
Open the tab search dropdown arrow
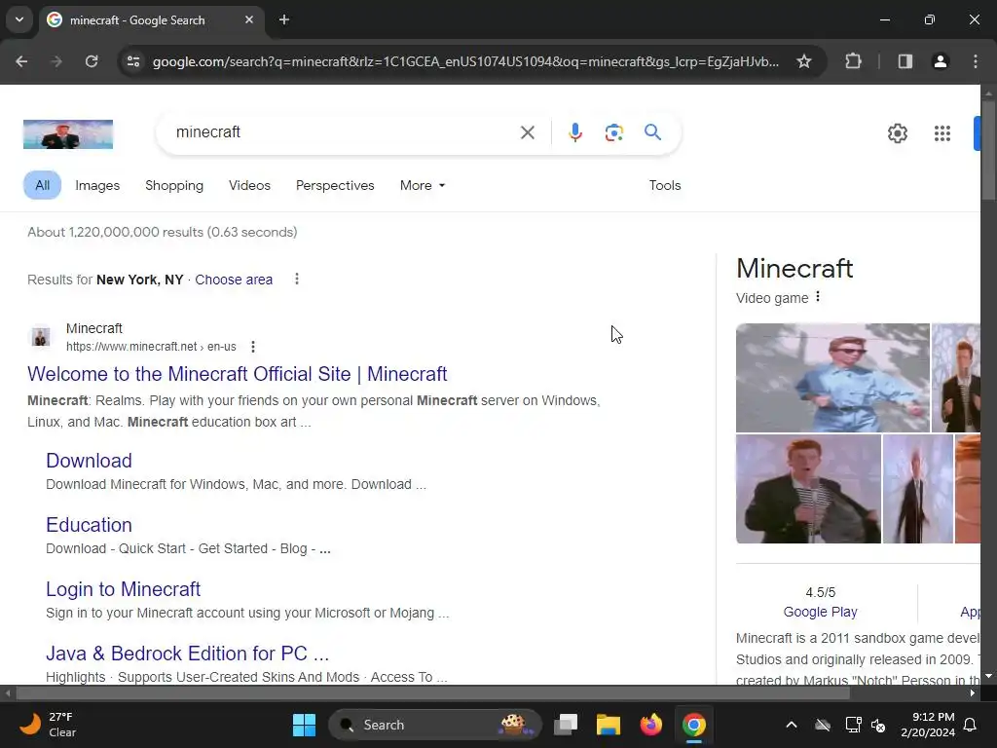point(19,19)
